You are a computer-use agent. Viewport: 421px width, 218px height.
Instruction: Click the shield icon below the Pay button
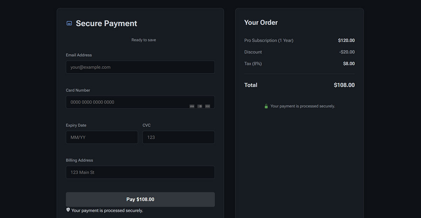(68, 210)
